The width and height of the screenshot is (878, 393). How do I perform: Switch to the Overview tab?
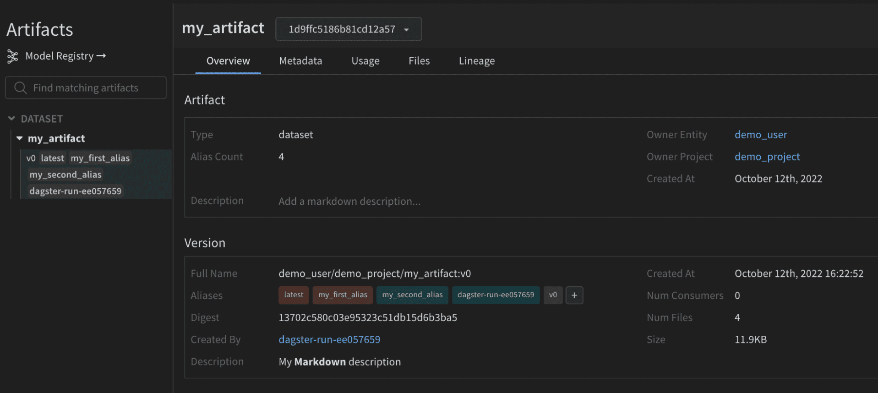[x=228, y=60]
